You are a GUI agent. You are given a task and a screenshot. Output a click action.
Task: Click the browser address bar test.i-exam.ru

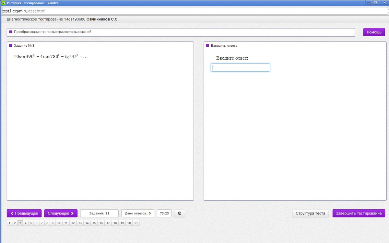point(194,11)
